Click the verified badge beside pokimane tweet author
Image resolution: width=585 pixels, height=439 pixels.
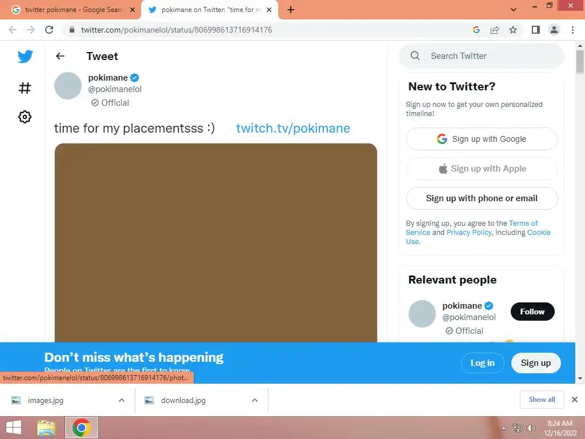coord(135,78)
